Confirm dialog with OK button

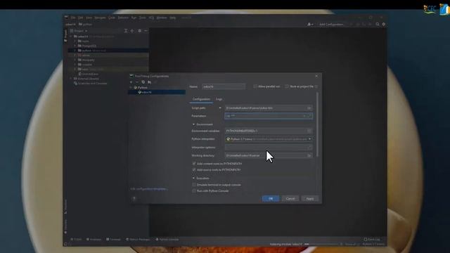tap(271, 198)
